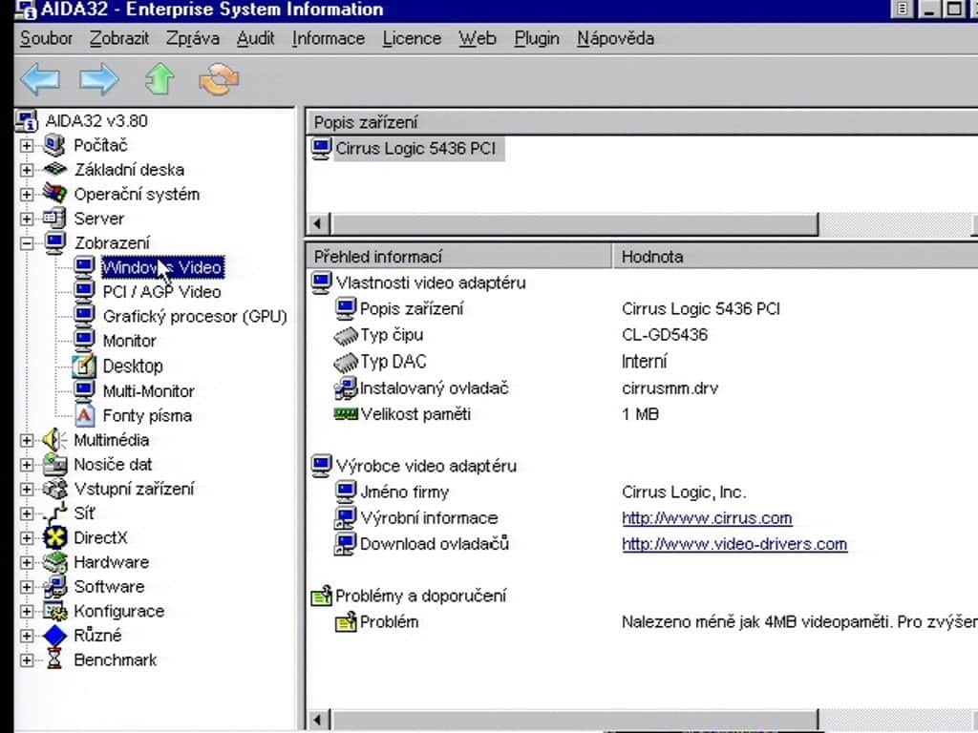
Task: Open the Plugin menu
Action: tap(537, 38)
